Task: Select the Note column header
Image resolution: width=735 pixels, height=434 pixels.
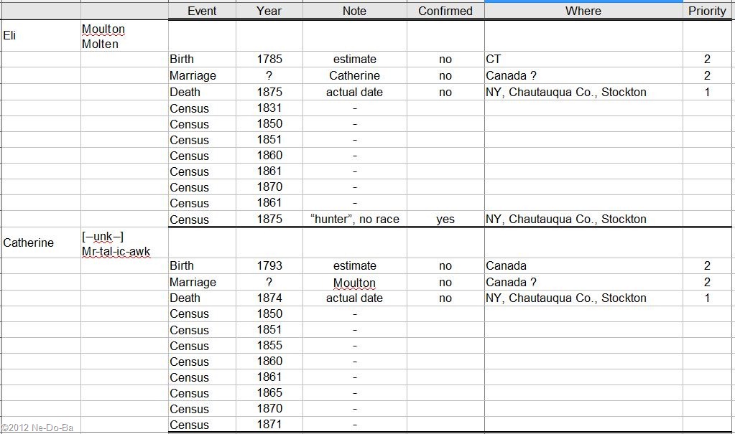Action: (354, 11)
